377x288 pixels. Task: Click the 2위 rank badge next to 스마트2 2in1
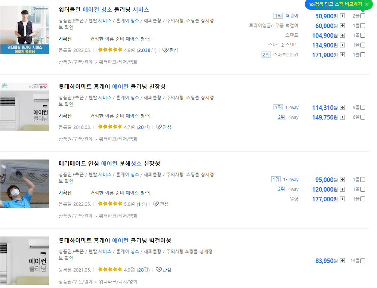[266, 54]
